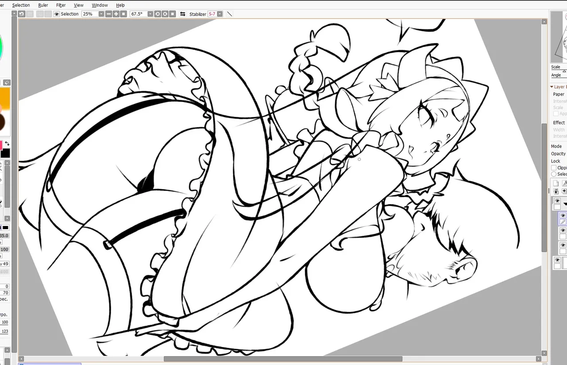Image resolution: width=567 pixels, height=365 pixels.
Task: Open the Filter menu
Action: [x=61, y=5]
